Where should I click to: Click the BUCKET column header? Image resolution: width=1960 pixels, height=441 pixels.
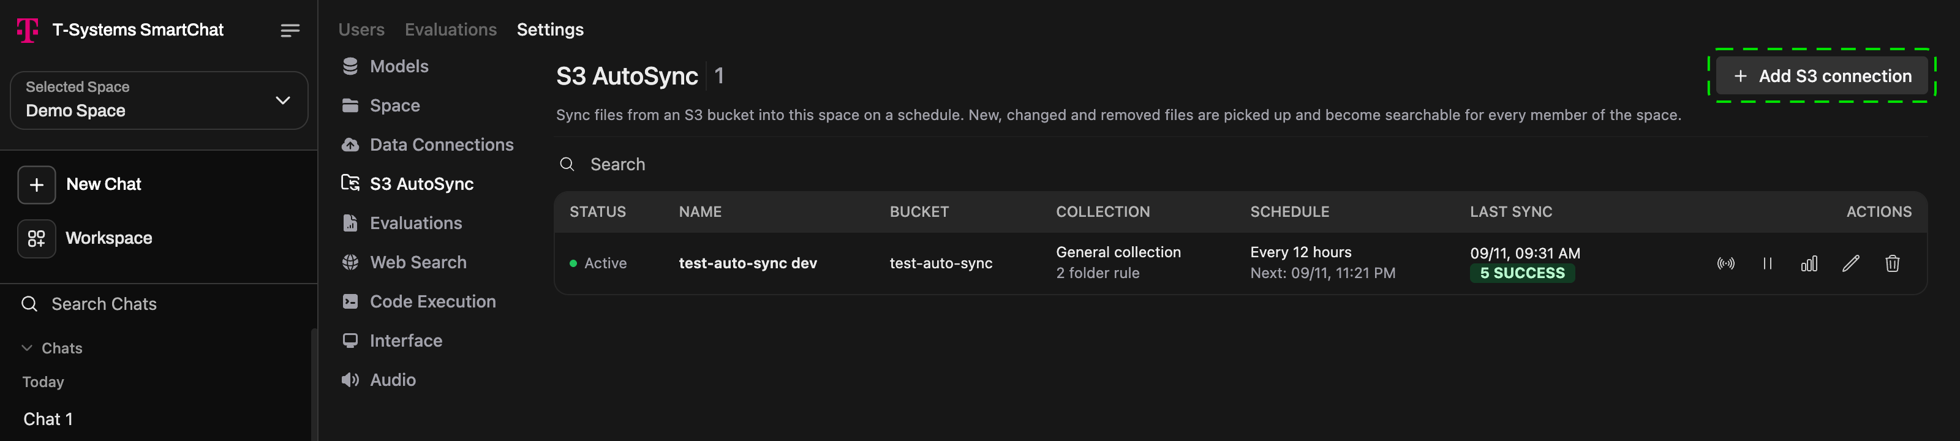point(919,212)
